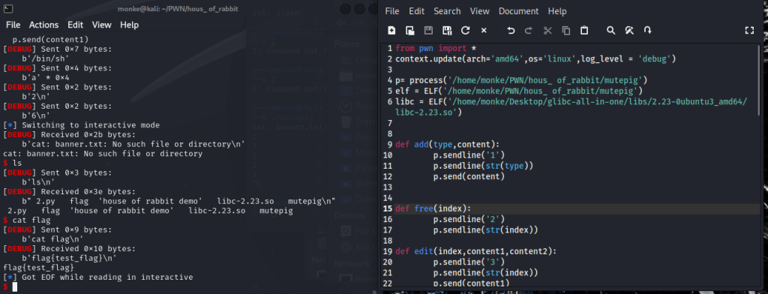Click the Go to line jump icon
This screenshot has height=294, width=768.
click(x=647, y=31)
